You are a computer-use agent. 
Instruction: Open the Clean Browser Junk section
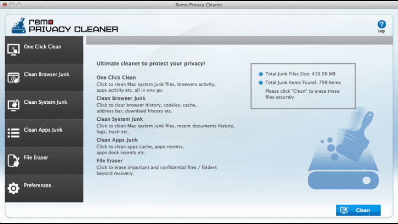(44, 78)
